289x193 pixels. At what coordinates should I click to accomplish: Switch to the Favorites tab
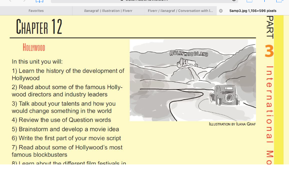[36, 11]
